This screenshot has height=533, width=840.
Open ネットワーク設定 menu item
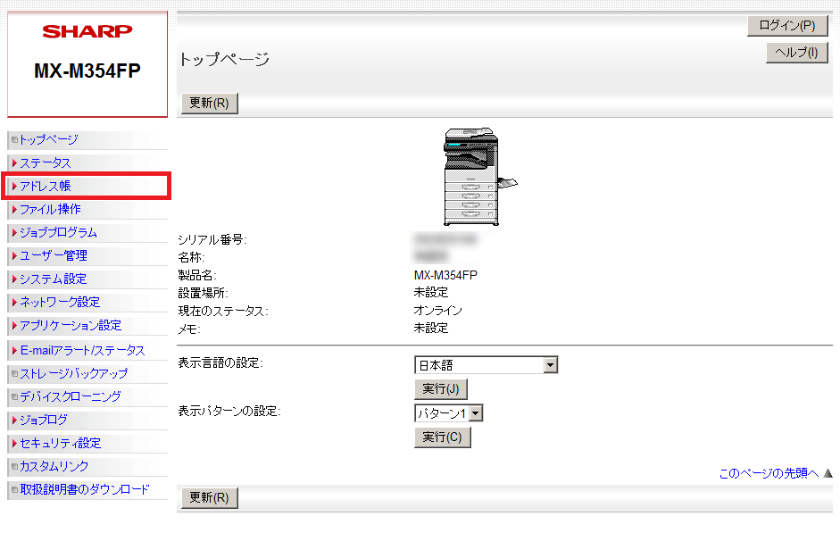tap(60, 302)
